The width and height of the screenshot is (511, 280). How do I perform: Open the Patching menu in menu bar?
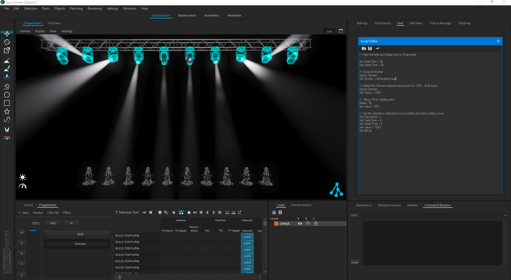tap(76, 9)
